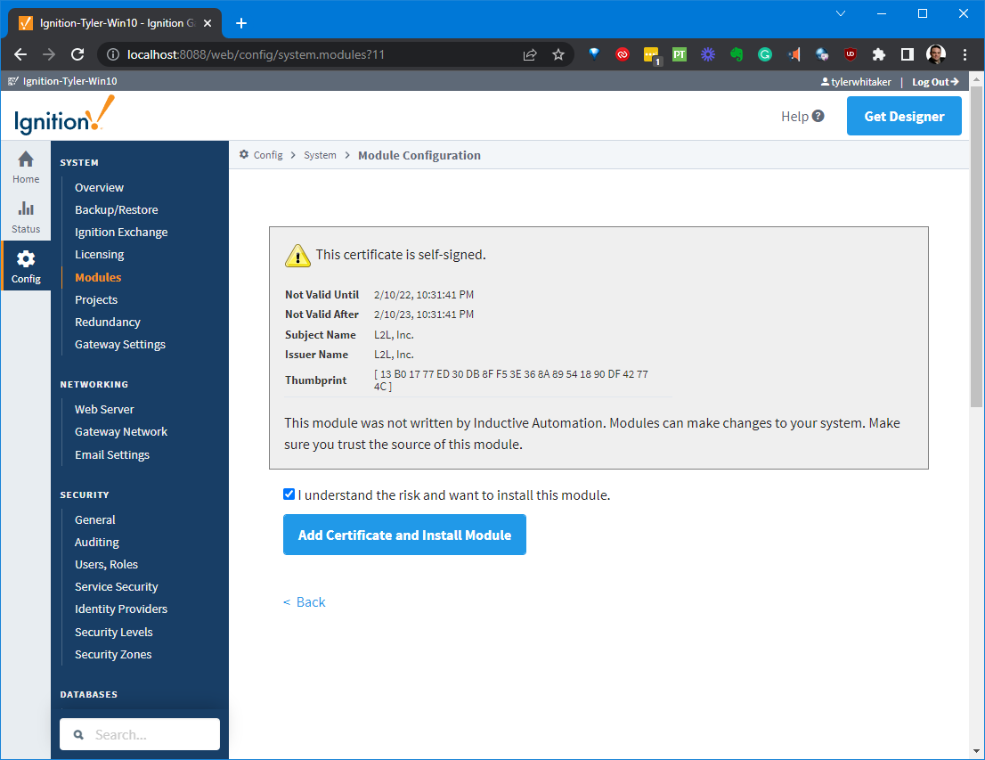Screen dimensions: 985x760
Task: Toggle the browser side panel icon
Action: pos(908,54)
